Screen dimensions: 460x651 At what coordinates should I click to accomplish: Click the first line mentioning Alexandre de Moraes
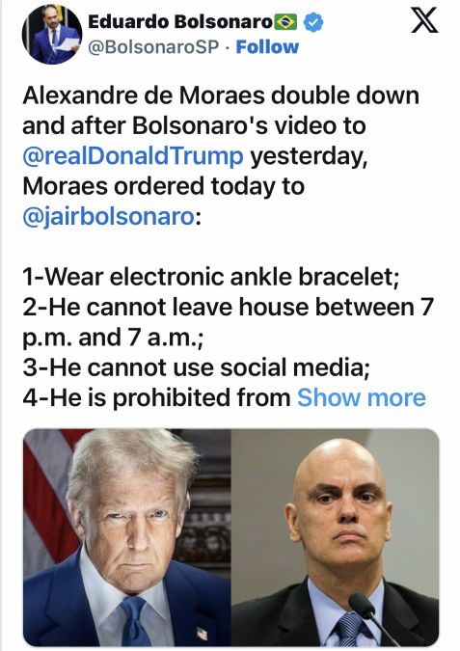pyautogui.click(x=221, y=95)
